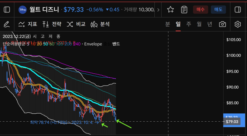Click the Envelope indicator label

pyautogui.click(x=93, y=44)
